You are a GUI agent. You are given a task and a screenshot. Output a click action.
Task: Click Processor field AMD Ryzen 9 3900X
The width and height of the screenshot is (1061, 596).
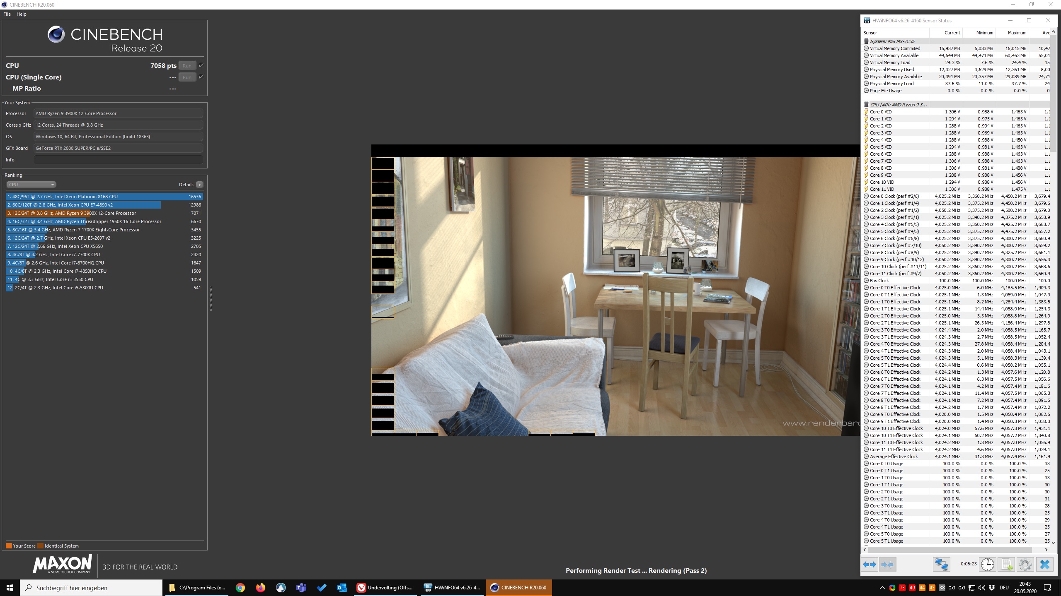pyautogui.click(x=118, y=113)
